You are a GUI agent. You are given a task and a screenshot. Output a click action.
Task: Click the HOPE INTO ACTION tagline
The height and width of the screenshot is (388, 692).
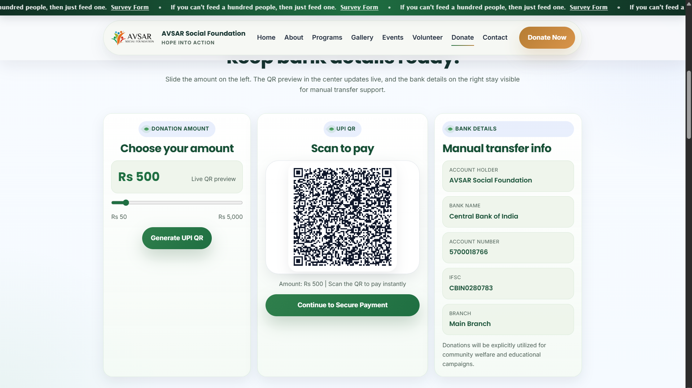click(188, 43)
